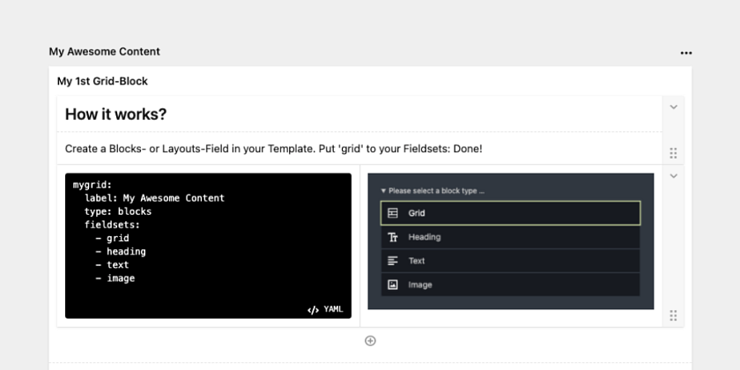Click the YAML code block
Viewport: 740px width, 370px height.
pyautogui.click(x=208, y=246)
